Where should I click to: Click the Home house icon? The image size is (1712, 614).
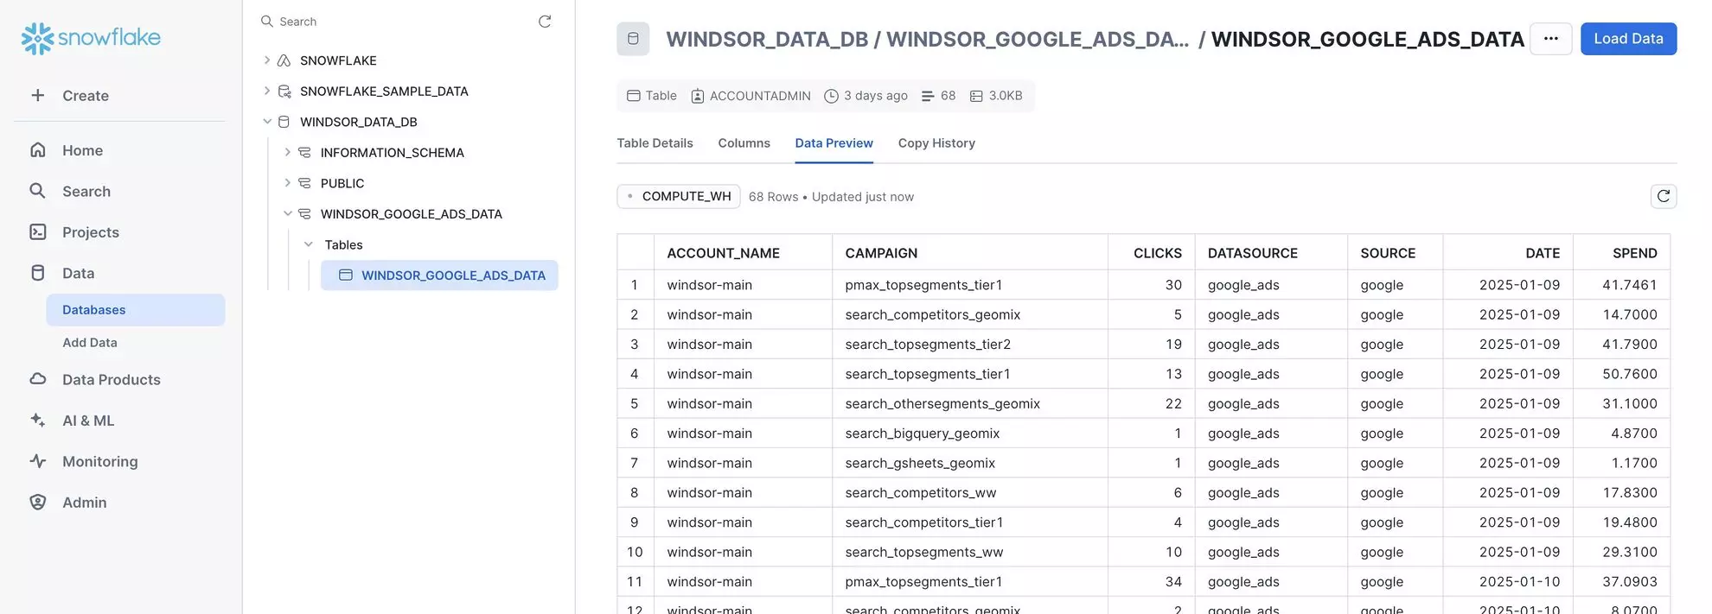(x=38, y=150)
